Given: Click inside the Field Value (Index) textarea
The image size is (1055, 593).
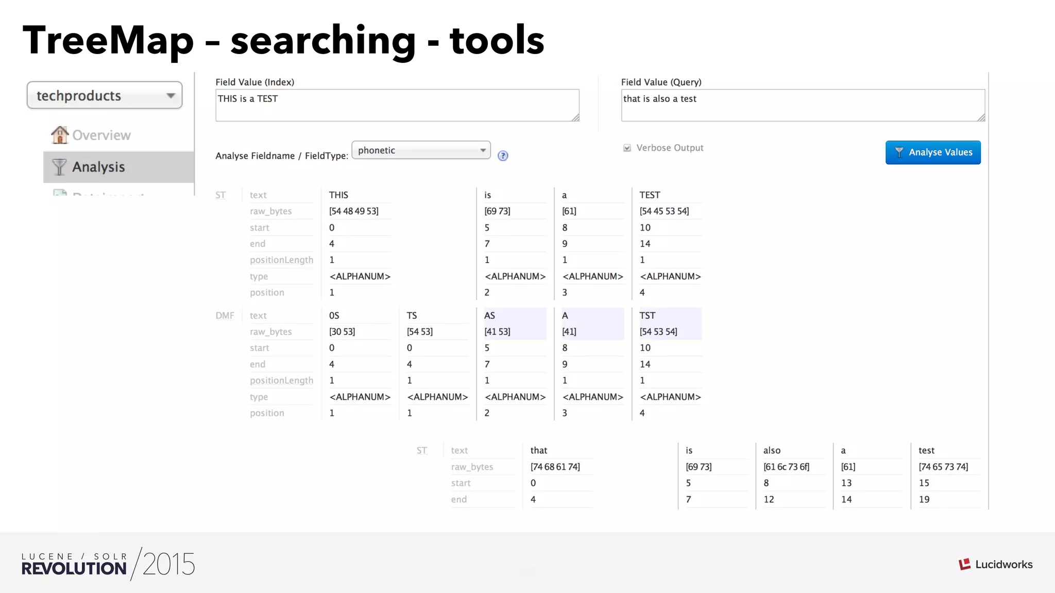Looking at the screenshot, I should click(x=397, y=106).
